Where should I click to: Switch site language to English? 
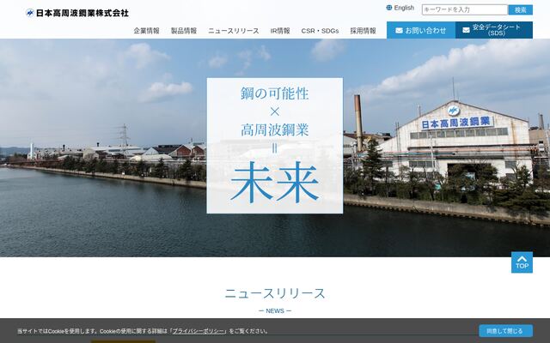[x=400, y=8]
